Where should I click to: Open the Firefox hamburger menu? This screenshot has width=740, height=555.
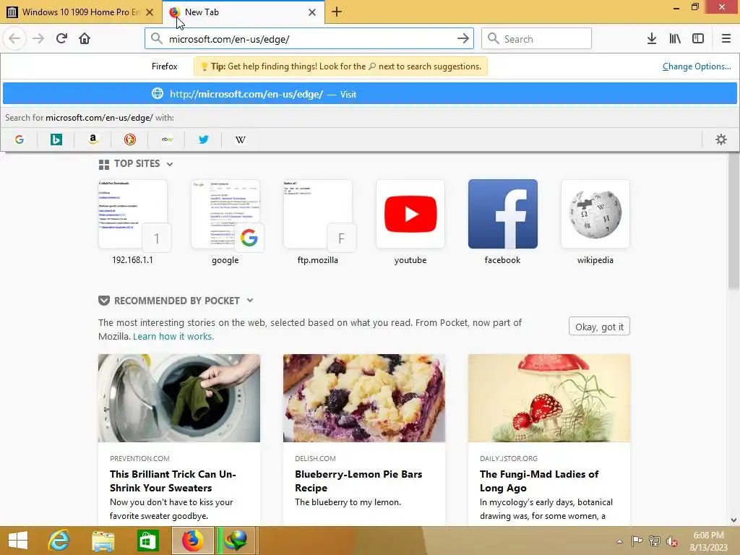tap(726, 39)
